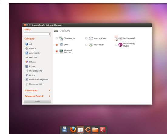Click the General category gear icon
Image resolution: width=167 pixels, height=134 pixels.
point(27,48)
